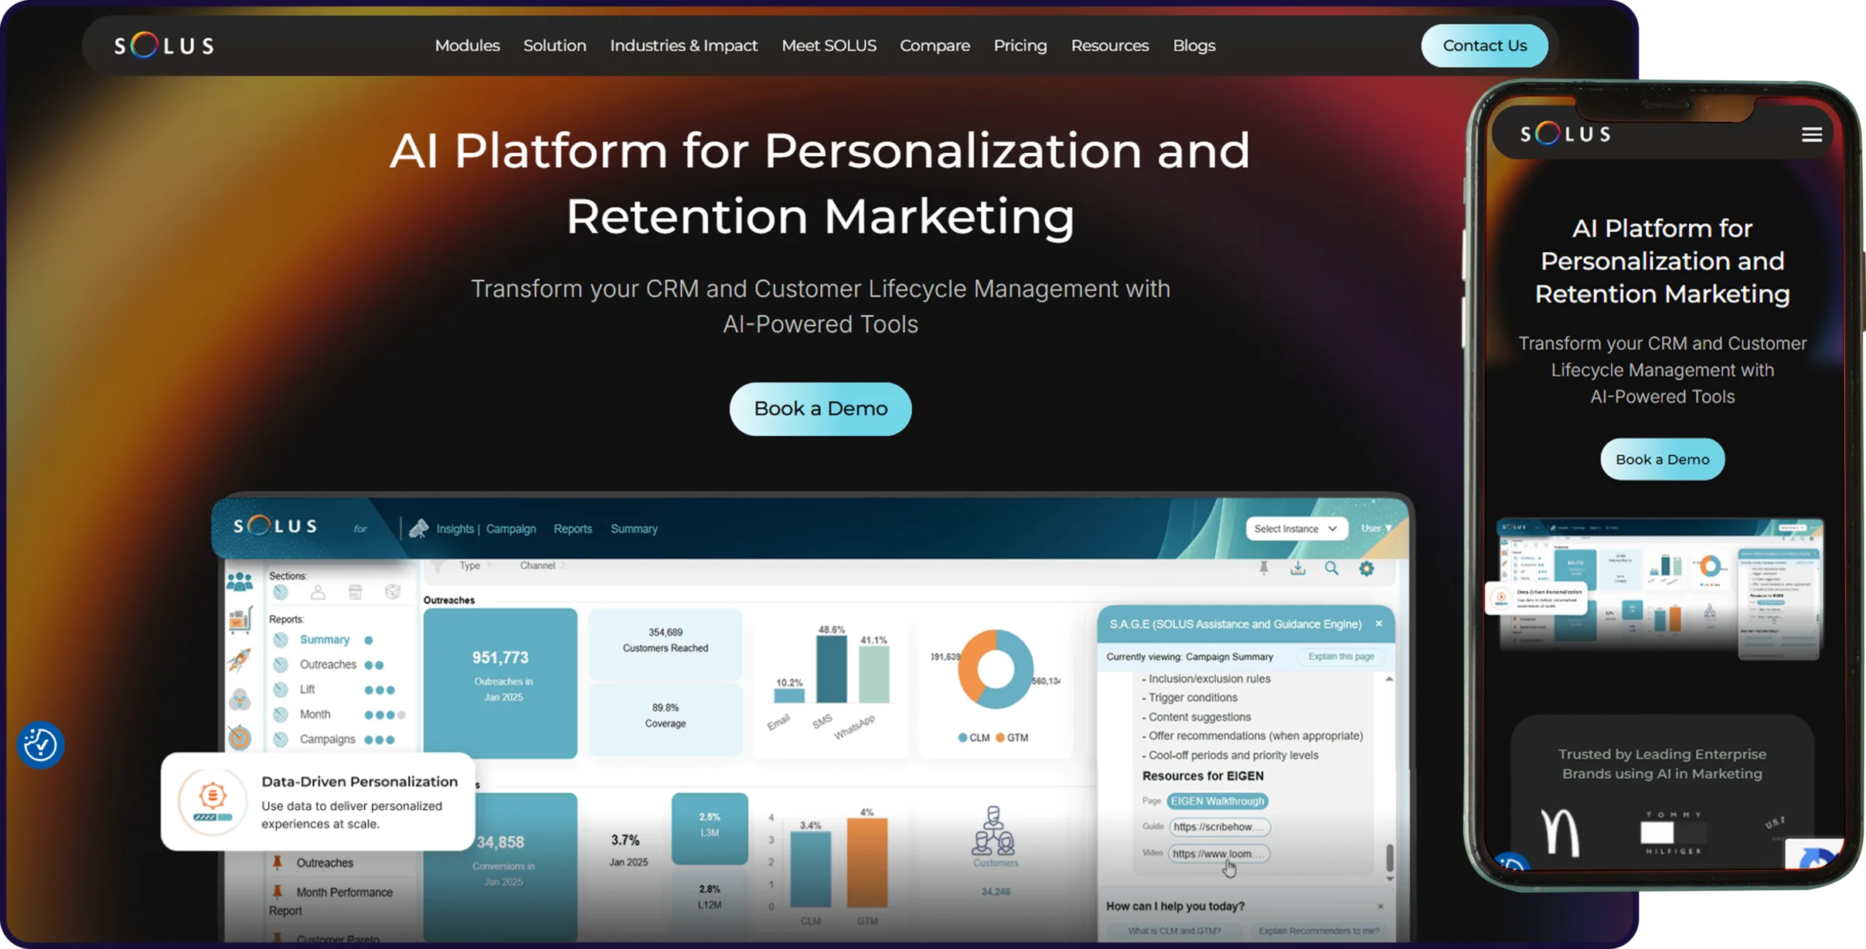Click the Tommy Hilfiger logo in the phone mockup
The height and width of the screenshot is (949, 1866).
tap(1674, 832)
